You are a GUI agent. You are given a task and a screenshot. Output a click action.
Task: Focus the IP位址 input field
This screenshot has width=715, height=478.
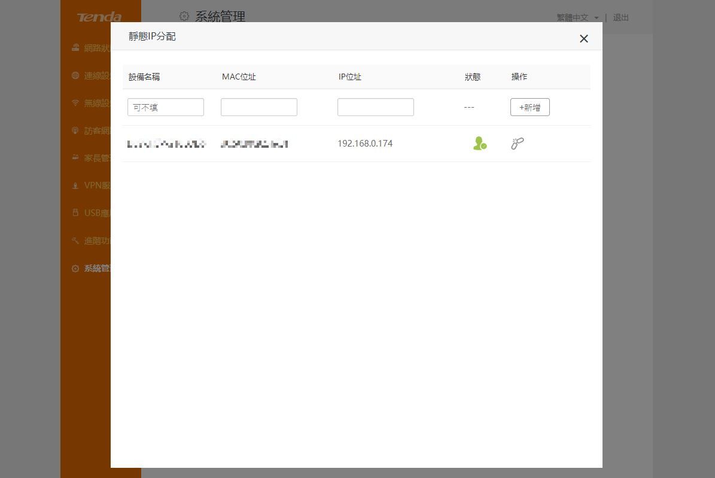point(376,107)
